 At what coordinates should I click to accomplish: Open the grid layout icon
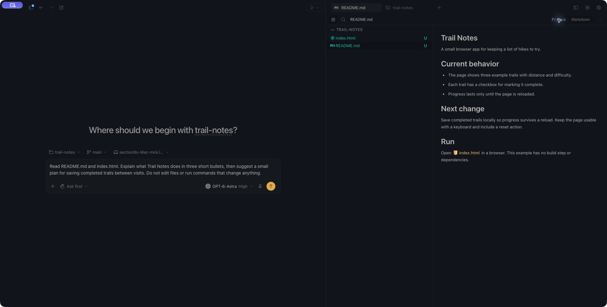pos(587,8)
